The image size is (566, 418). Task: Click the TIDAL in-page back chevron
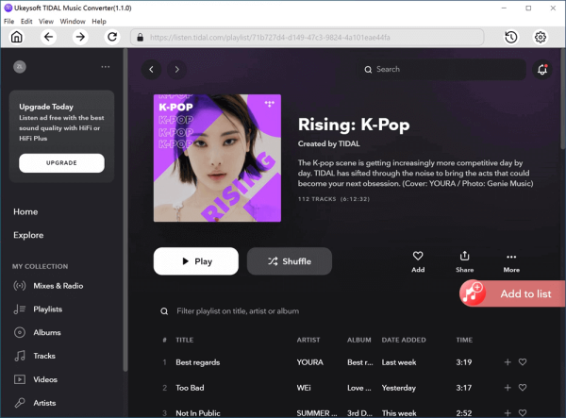click(151, 69)
